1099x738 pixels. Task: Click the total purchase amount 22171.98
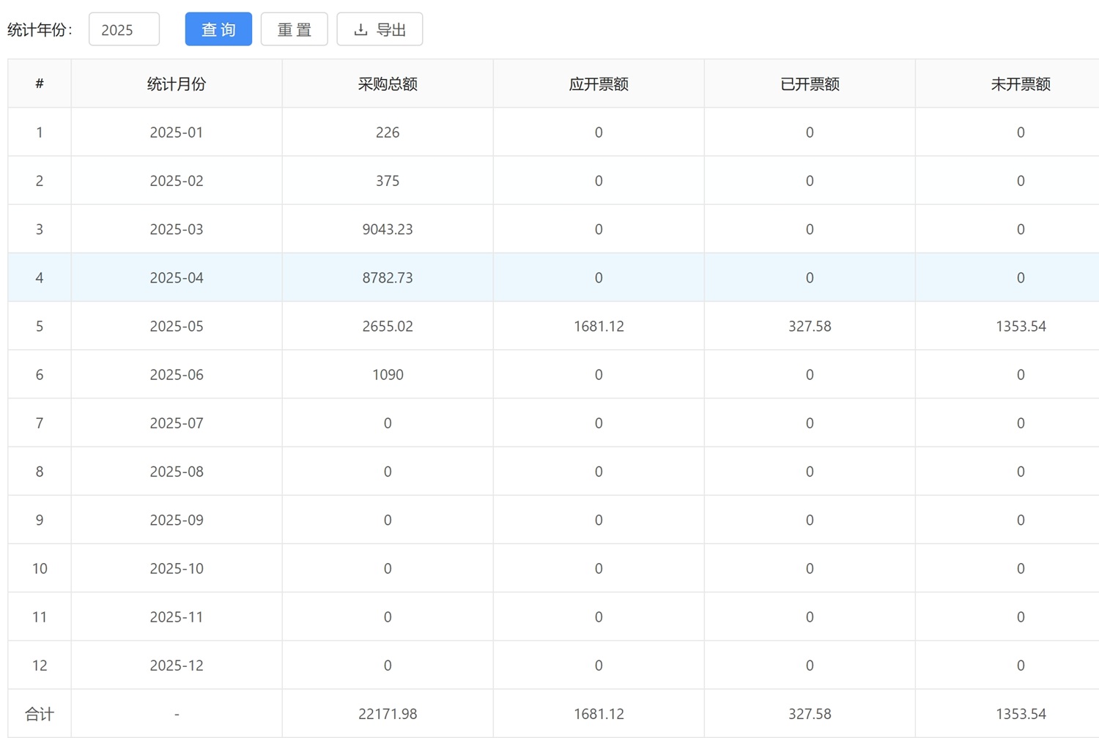click(x=388, y=714)
